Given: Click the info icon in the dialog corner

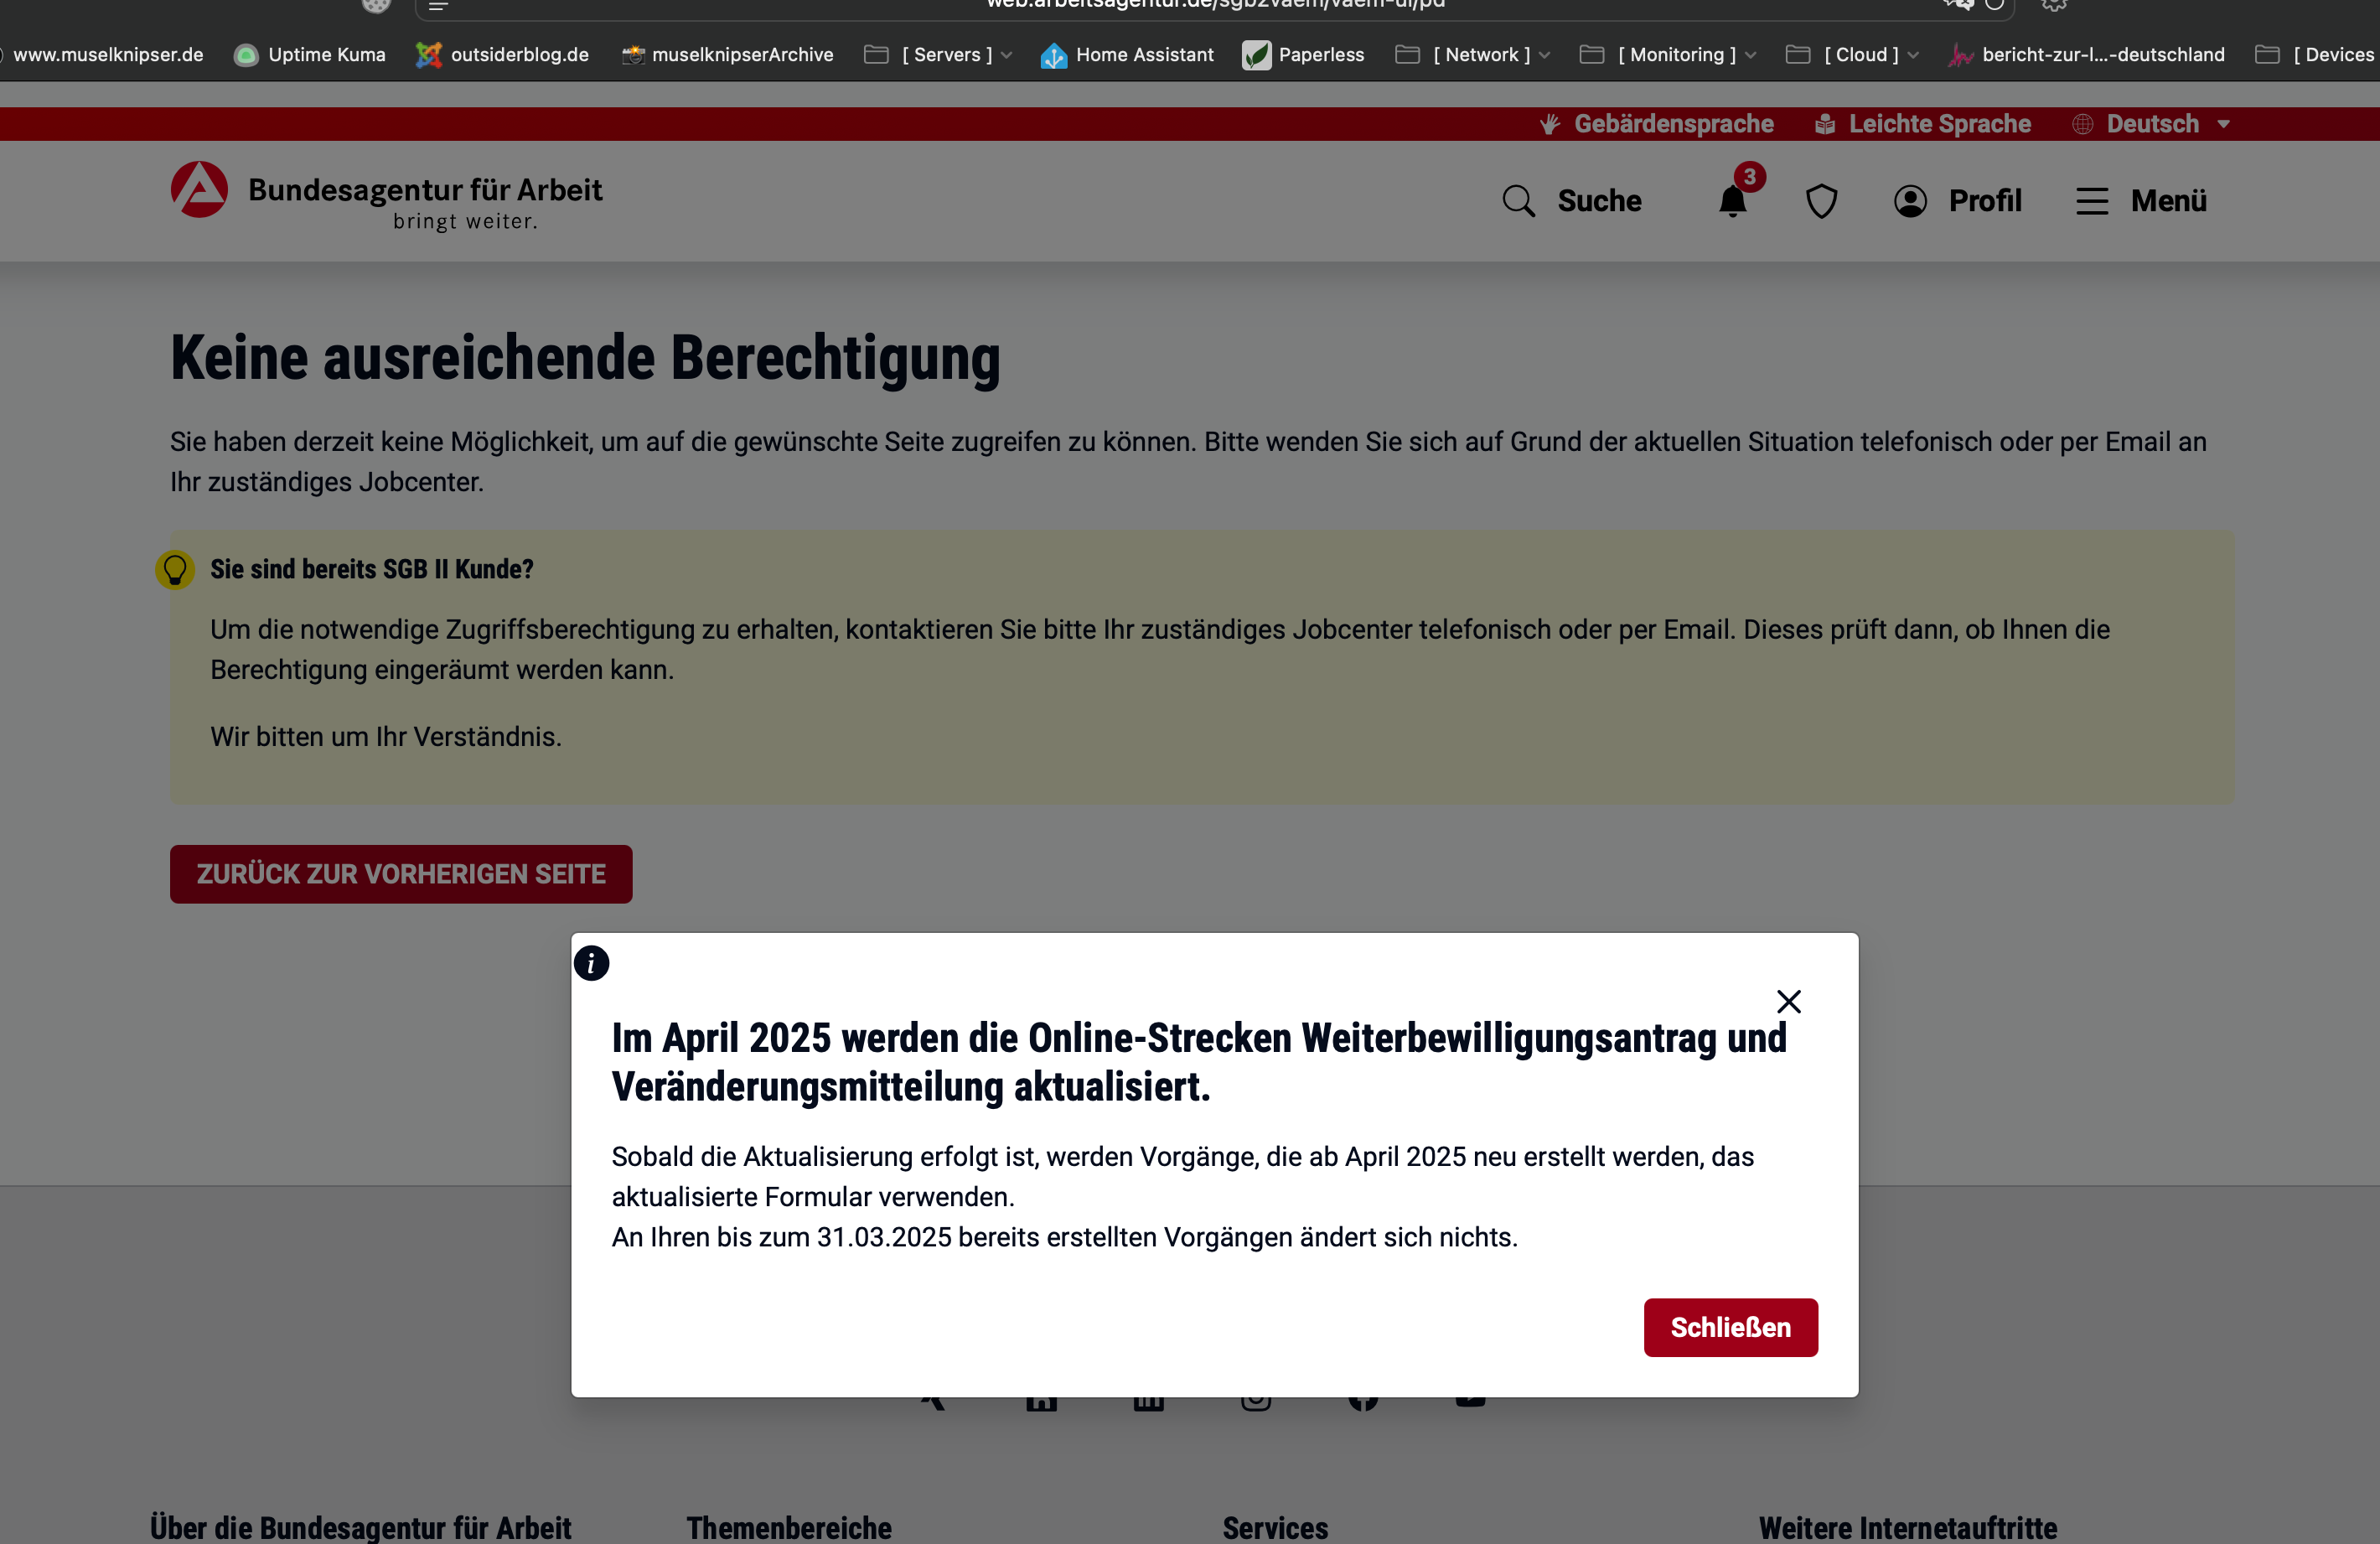Looking at the screenshot, I should click(591, 963).
